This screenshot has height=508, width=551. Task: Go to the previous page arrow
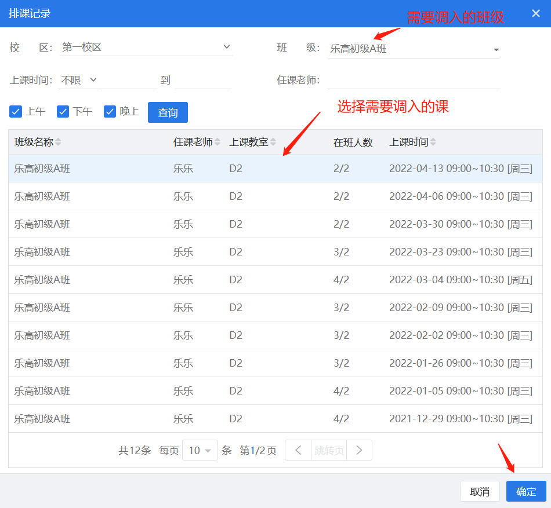pos(298,450)
